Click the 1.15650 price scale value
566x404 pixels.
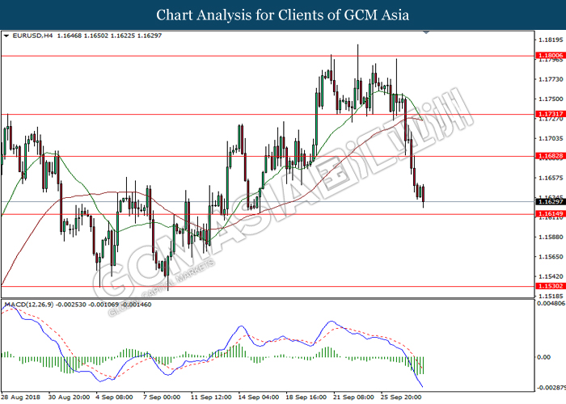coord(551,256)
